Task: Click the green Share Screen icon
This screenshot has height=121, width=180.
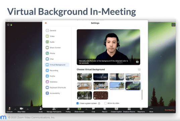Action: [x=79, y=109]
